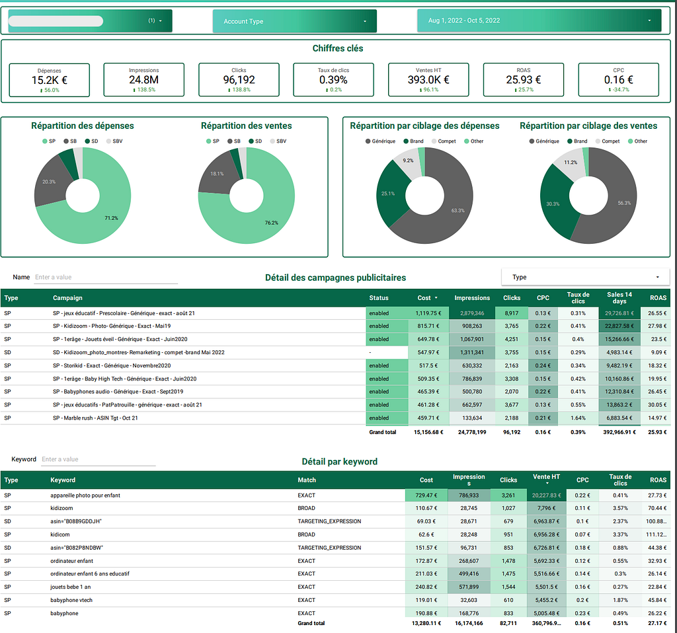This screenshot has height=633, width=677.
Task: Select keyword 'jouets bebe 1 an'
Action: coord(335,587)
